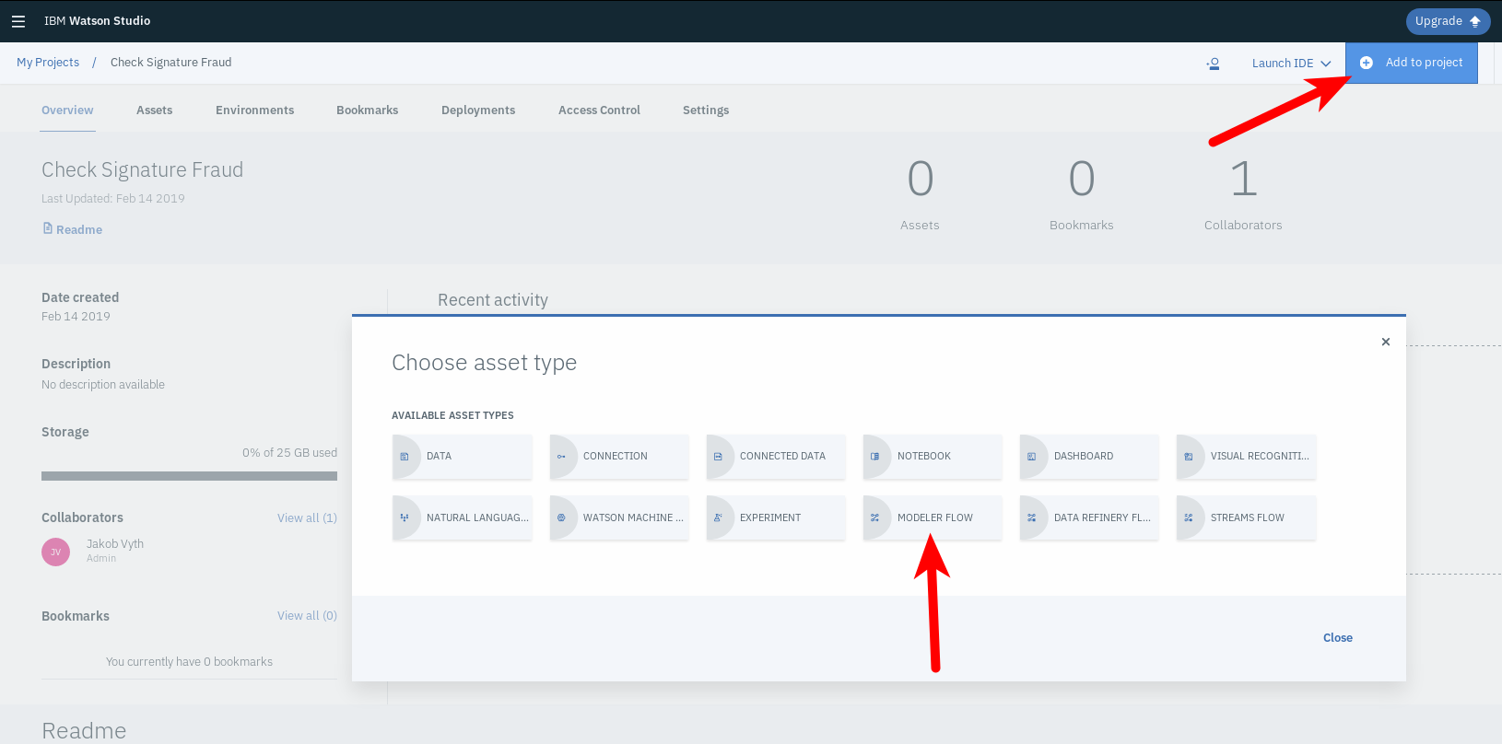Close the Choose asset type dialog with X

tap(1385, 342)
